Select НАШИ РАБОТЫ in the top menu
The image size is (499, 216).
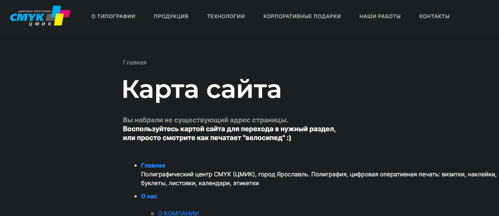click(380, 16)
